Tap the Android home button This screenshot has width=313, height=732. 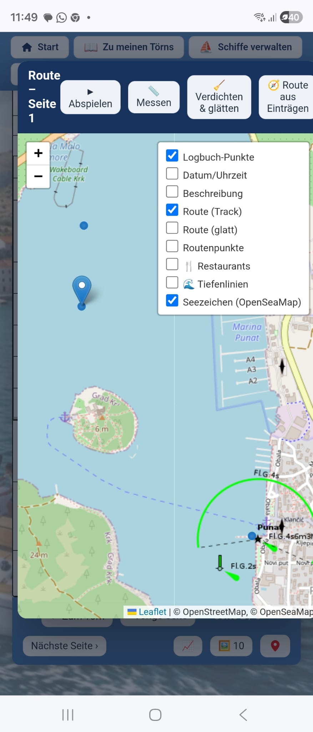pos(155,715)
